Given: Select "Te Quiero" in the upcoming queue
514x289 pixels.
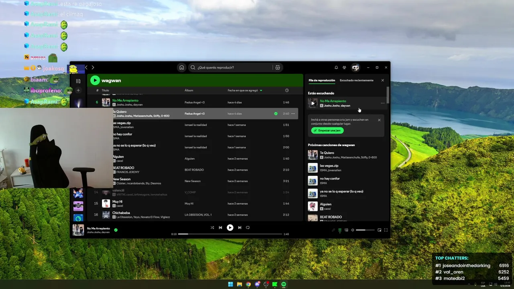Looking at the screenshot, I should tap(347, 155).
